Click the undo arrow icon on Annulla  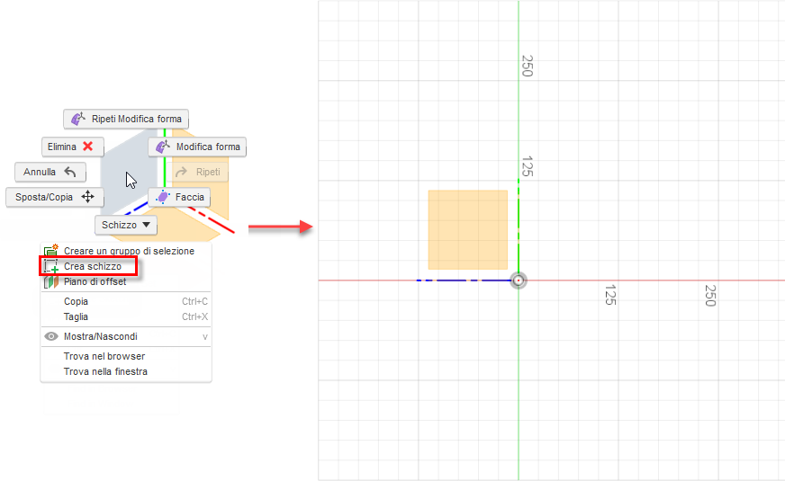(x=70, y=172)
